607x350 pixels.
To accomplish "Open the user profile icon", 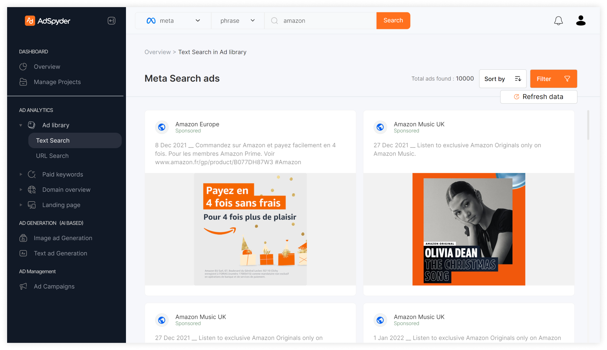I will coord(581,21).
